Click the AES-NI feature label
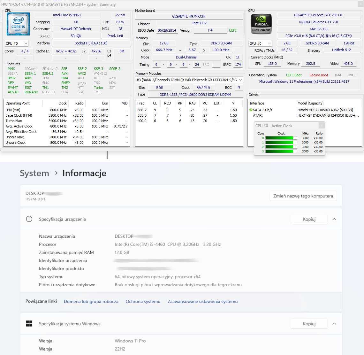Screen dimensions: 364x355 pos(13,92)
